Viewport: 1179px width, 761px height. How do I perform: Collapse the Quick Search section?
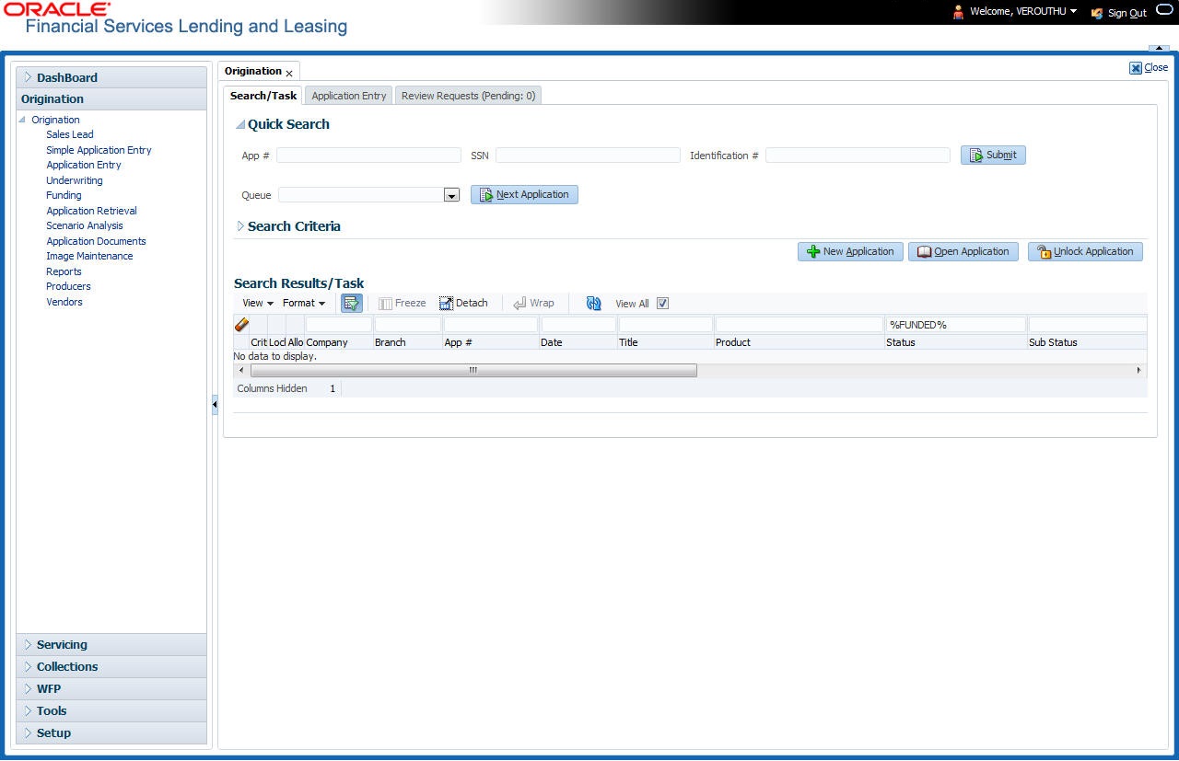[x=240, y=124]
